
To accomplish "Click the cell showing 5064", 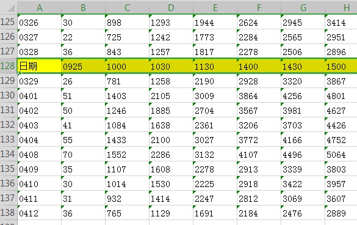I will [341, 154].
